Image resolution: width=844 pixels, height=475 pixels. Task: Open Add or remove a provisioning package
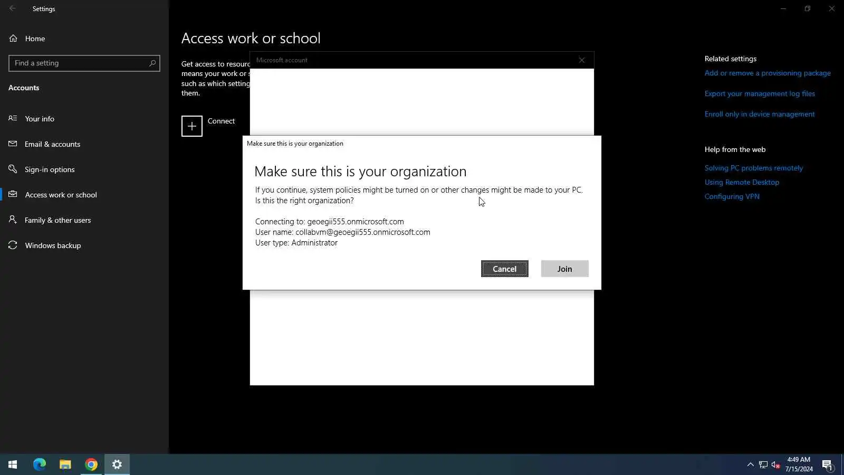pyautogui.click(x=768, y=73)
